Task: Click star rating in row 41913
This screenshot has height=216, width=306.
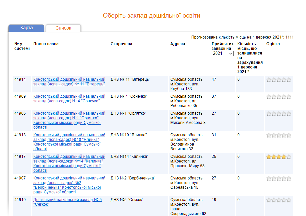Action: click(279, 135)
